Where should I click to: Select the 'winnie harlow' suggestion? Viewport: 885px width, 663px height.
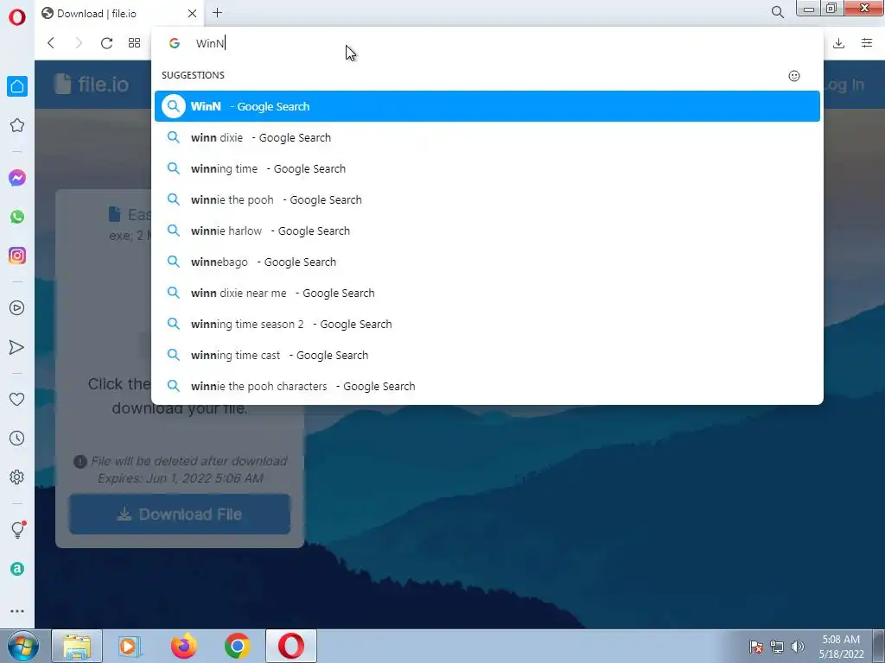(487, 230)
